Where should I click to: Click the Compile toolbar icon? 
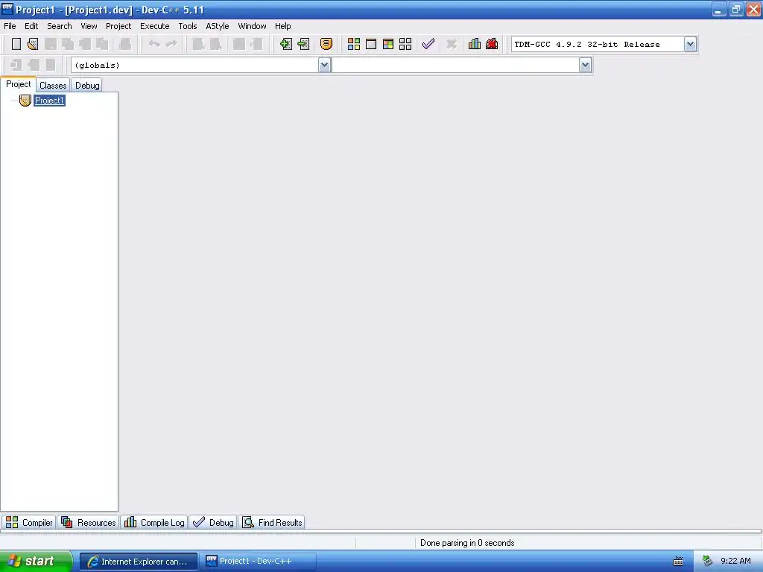[x=354, y=44]
